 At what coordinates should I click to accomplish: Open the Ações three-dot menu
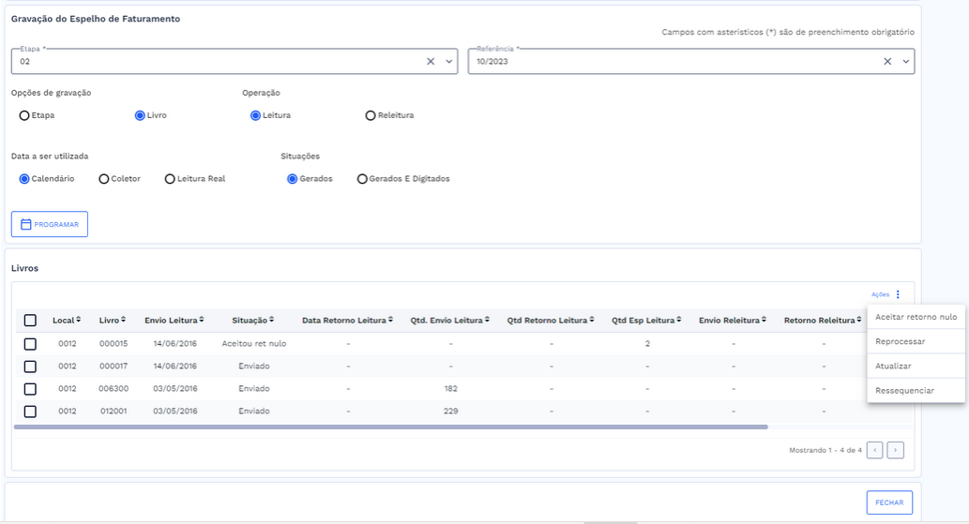[x=897, y=294]
